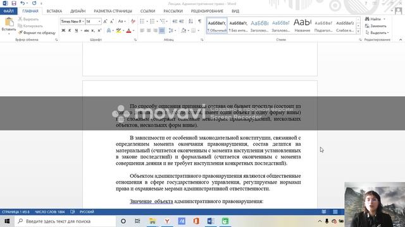
Task: Apply Обычный style
Action: [x=217, y=25]
